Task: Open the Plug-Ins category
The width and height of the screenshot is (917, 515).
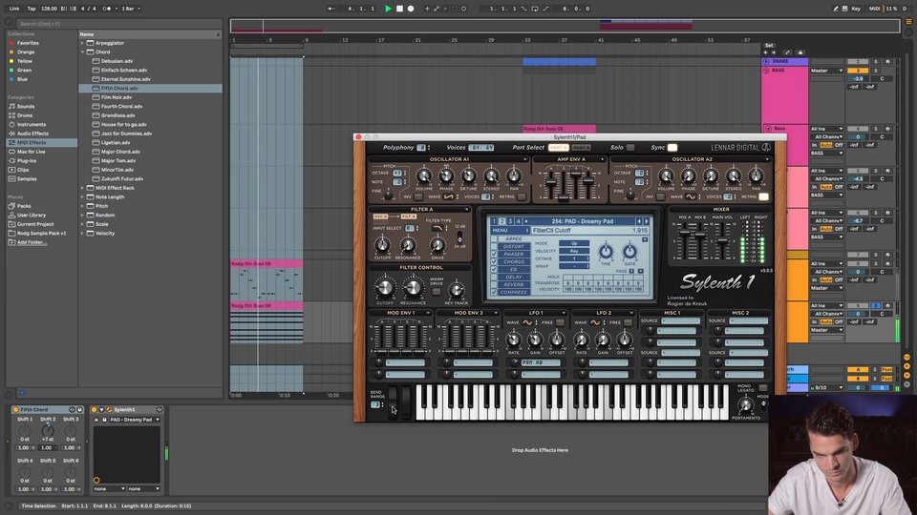Action: [27, 160]
